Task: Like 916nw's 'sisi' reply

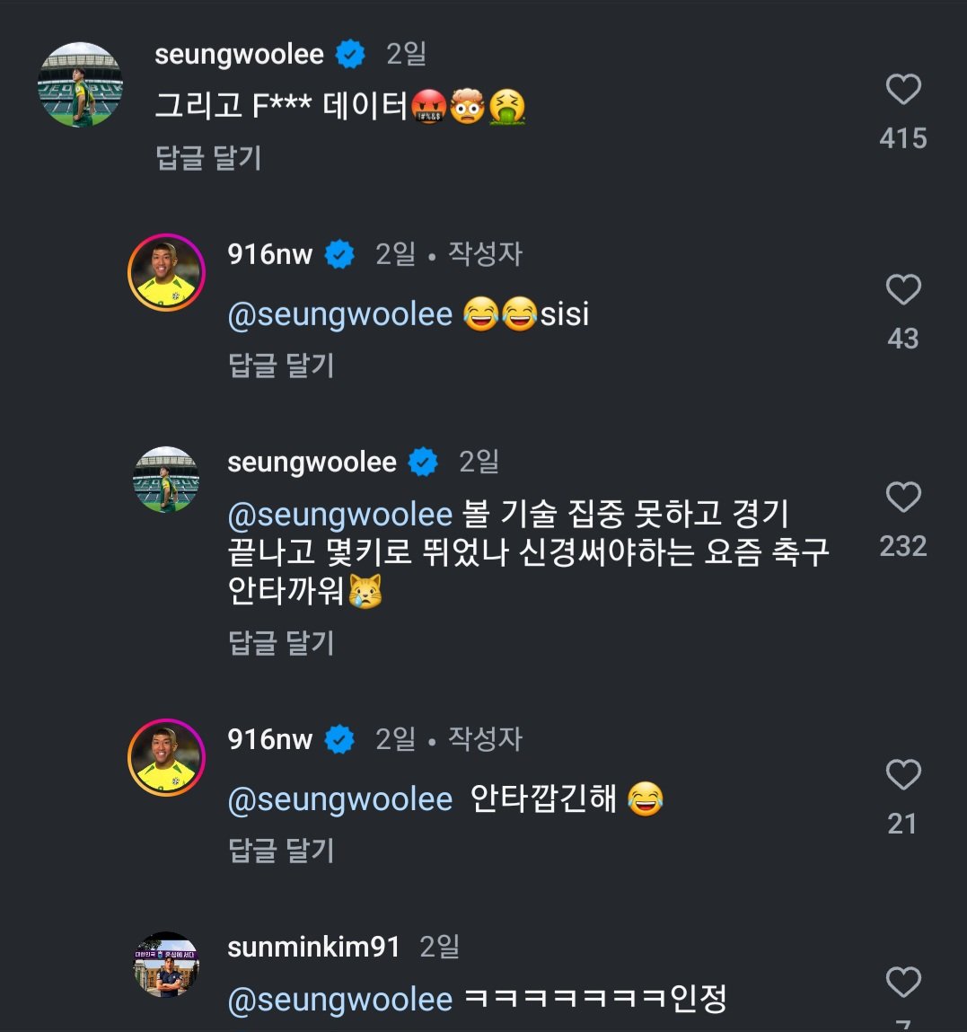Action: 903,290
